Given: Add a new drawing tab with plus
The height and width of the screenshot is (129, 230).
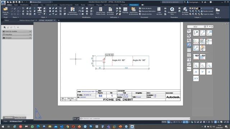Looking at the screenshot, I should (59, 20).
